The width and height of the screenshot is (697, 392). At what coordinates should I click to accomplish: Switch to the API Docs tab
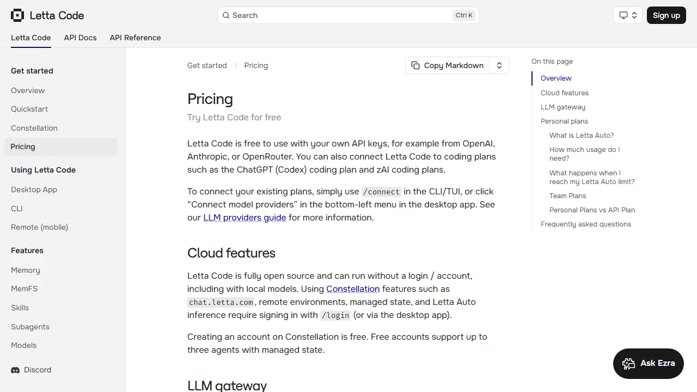80,38
